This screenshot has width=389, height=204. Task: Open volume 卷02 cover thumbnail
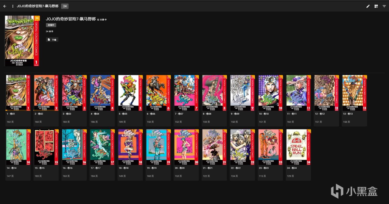point(46,93)
